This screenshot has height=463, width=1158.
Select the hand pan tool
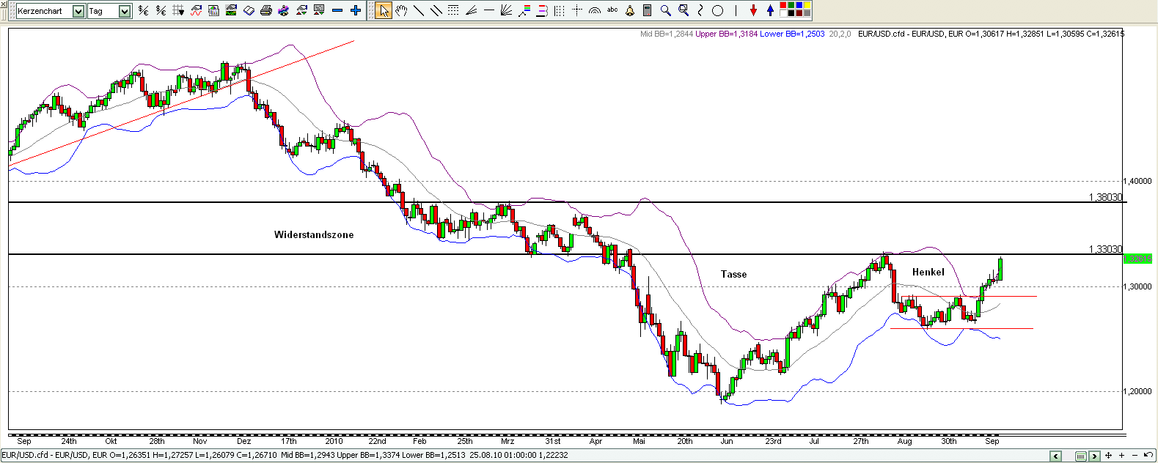tap(401, 10)
